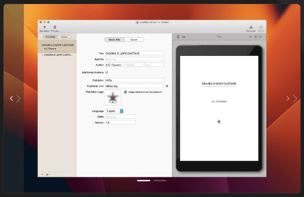This screenshot has height=197, width=304.
Task: Switch to the Contents tab
Action: [x=50, y=37]
